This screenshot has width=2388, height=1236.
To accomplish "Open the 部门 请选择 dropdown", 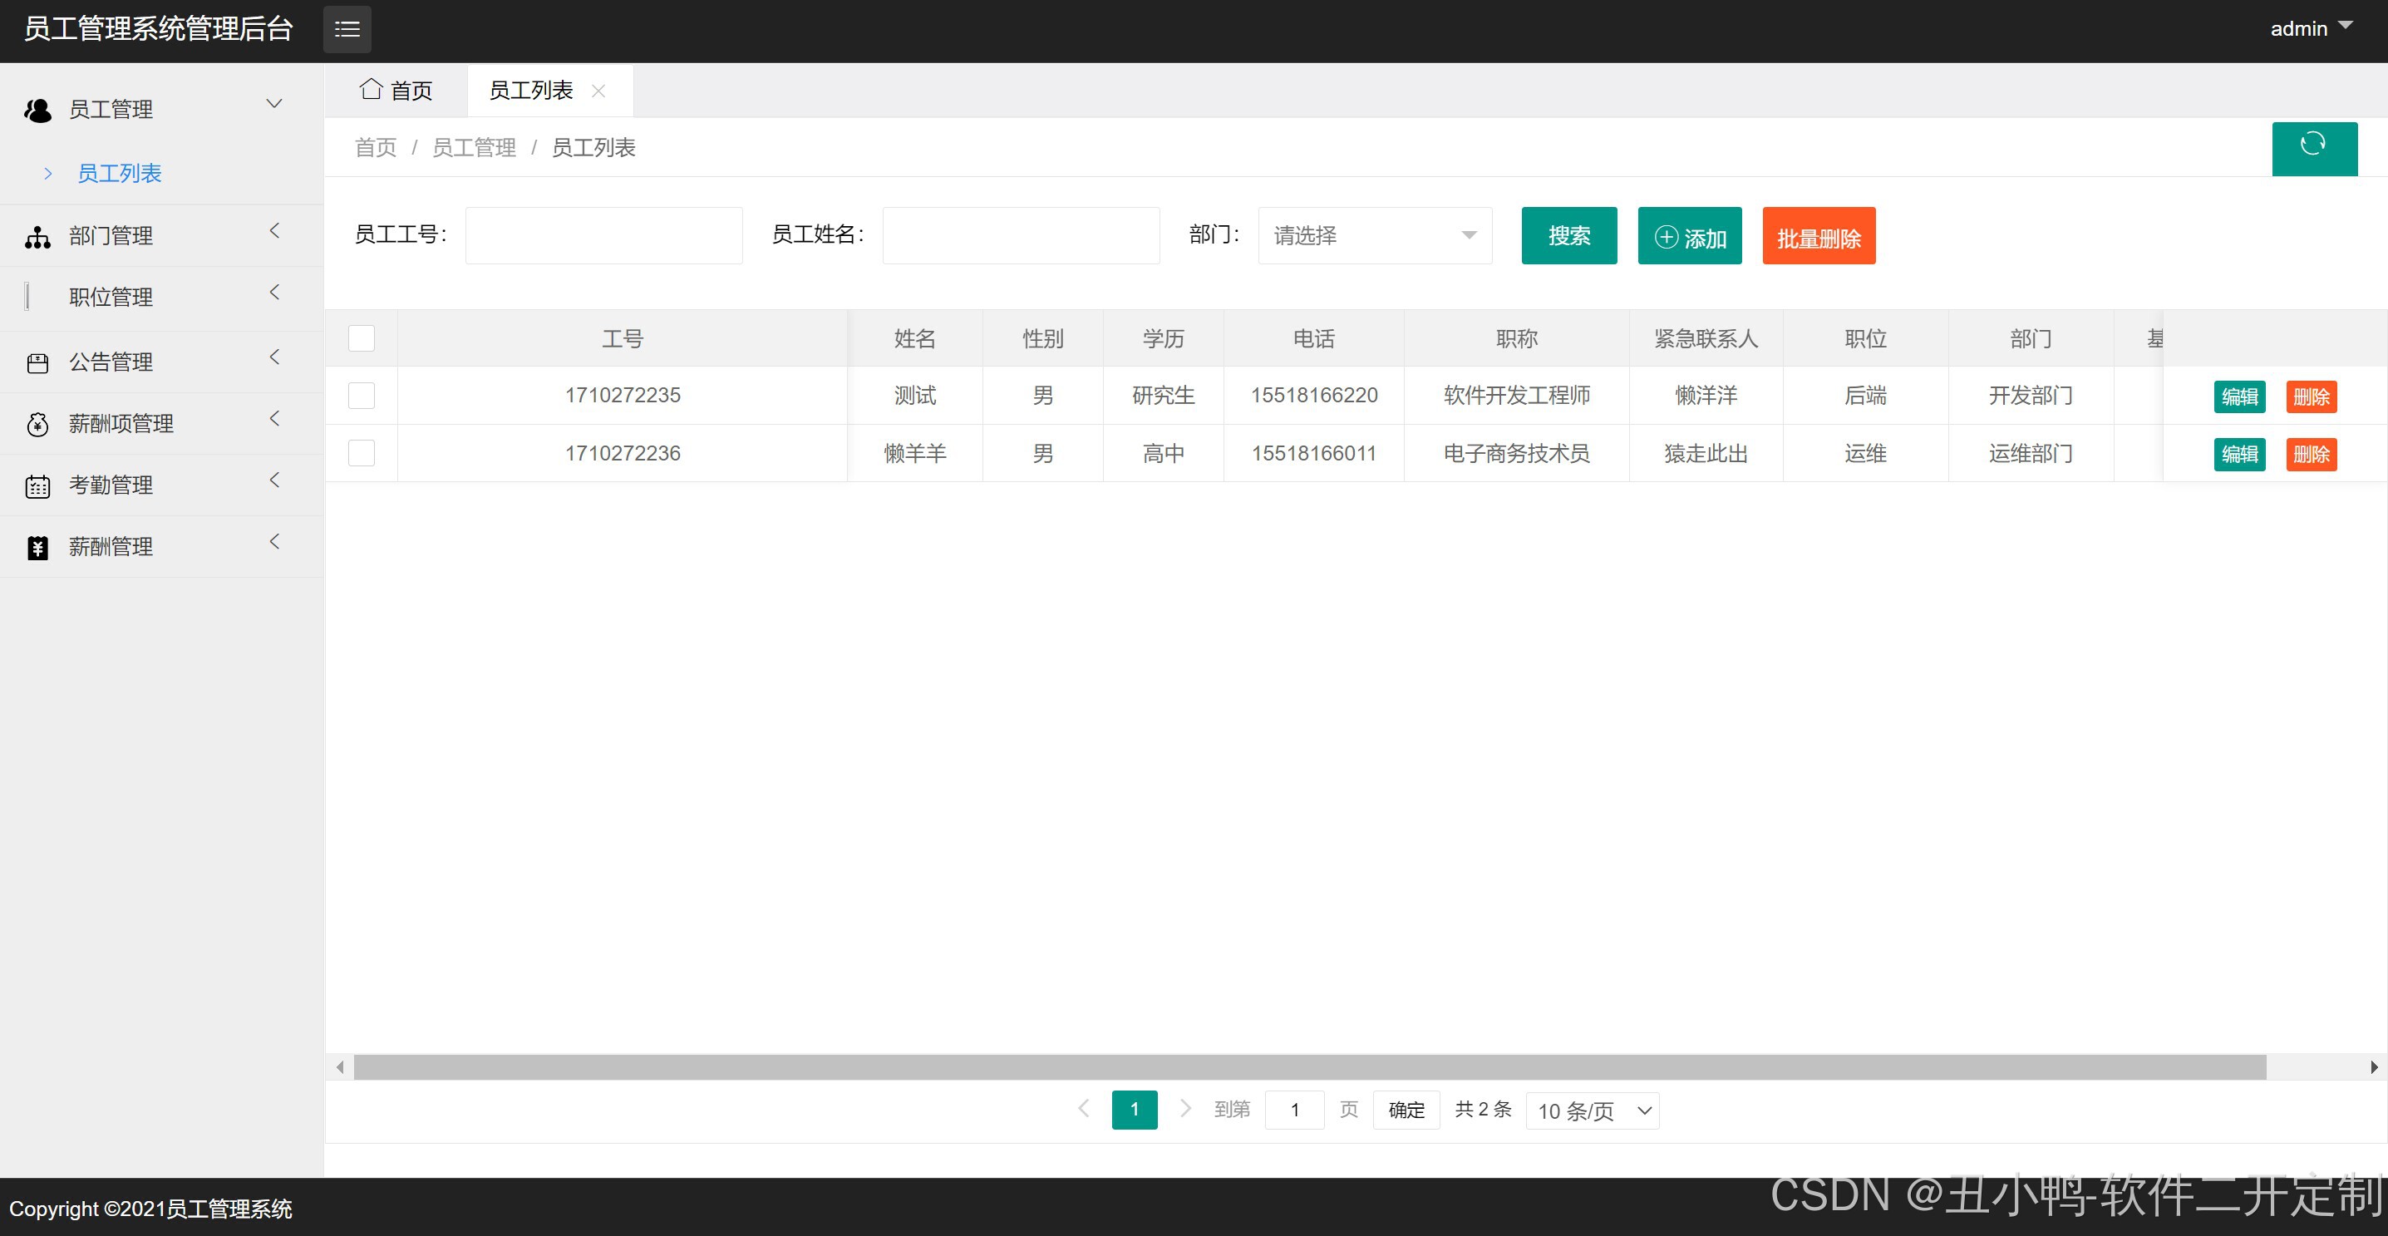I will (x=1374, y=235).
